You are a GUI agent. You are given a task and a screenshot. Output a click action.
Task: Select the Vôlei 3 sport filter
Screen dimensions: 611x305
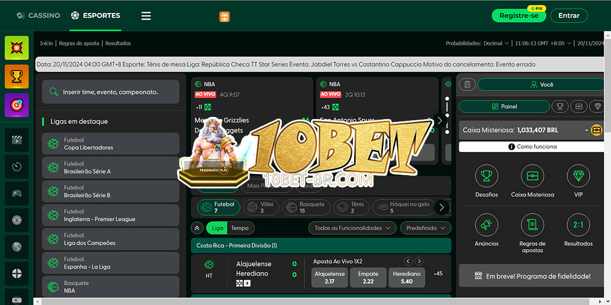point(261,207)
